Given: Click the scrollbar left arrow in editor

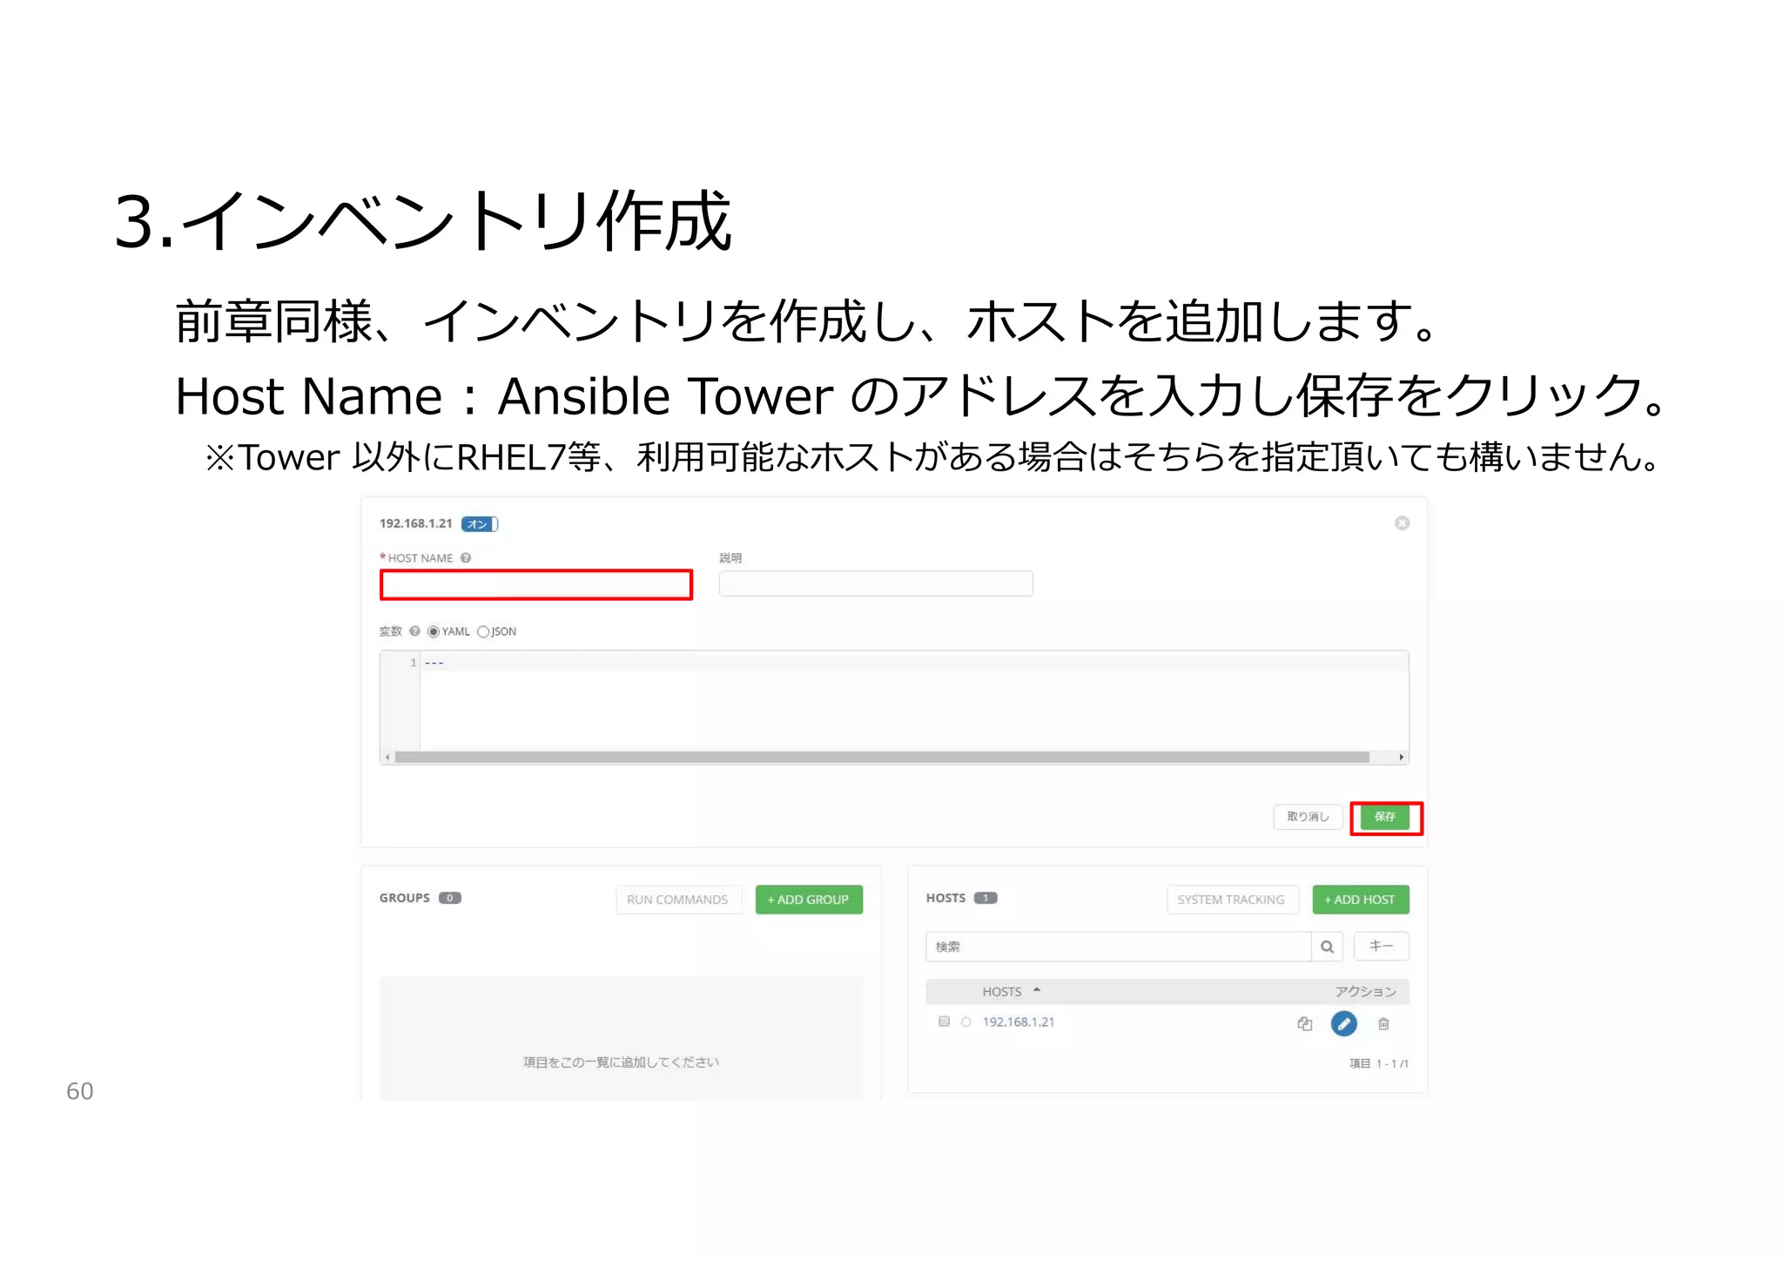Looking at the screenshot, I should coord(387,758).
